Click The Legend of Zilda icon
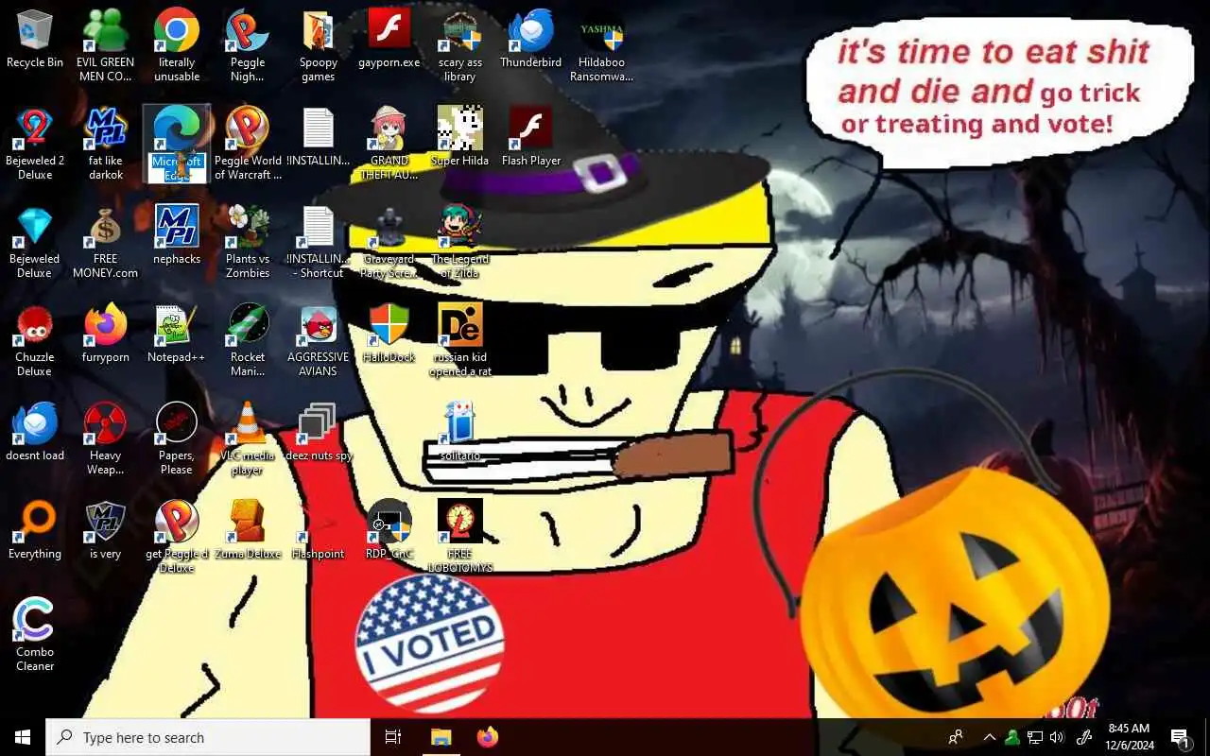The height and width of the screenshot is (756, 1210). point(460,242)
